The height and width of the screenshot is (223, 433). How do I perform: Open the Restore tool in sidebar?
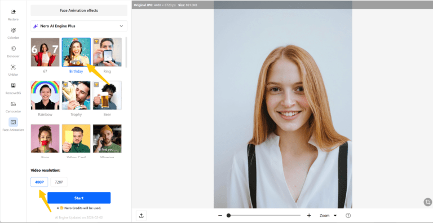[x=14, y=15]
